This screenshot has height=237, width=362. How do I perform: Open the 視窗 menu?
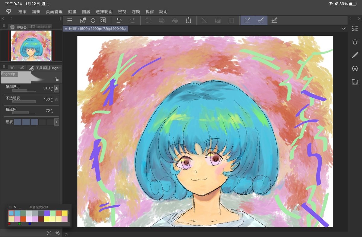tap(150, 11)
